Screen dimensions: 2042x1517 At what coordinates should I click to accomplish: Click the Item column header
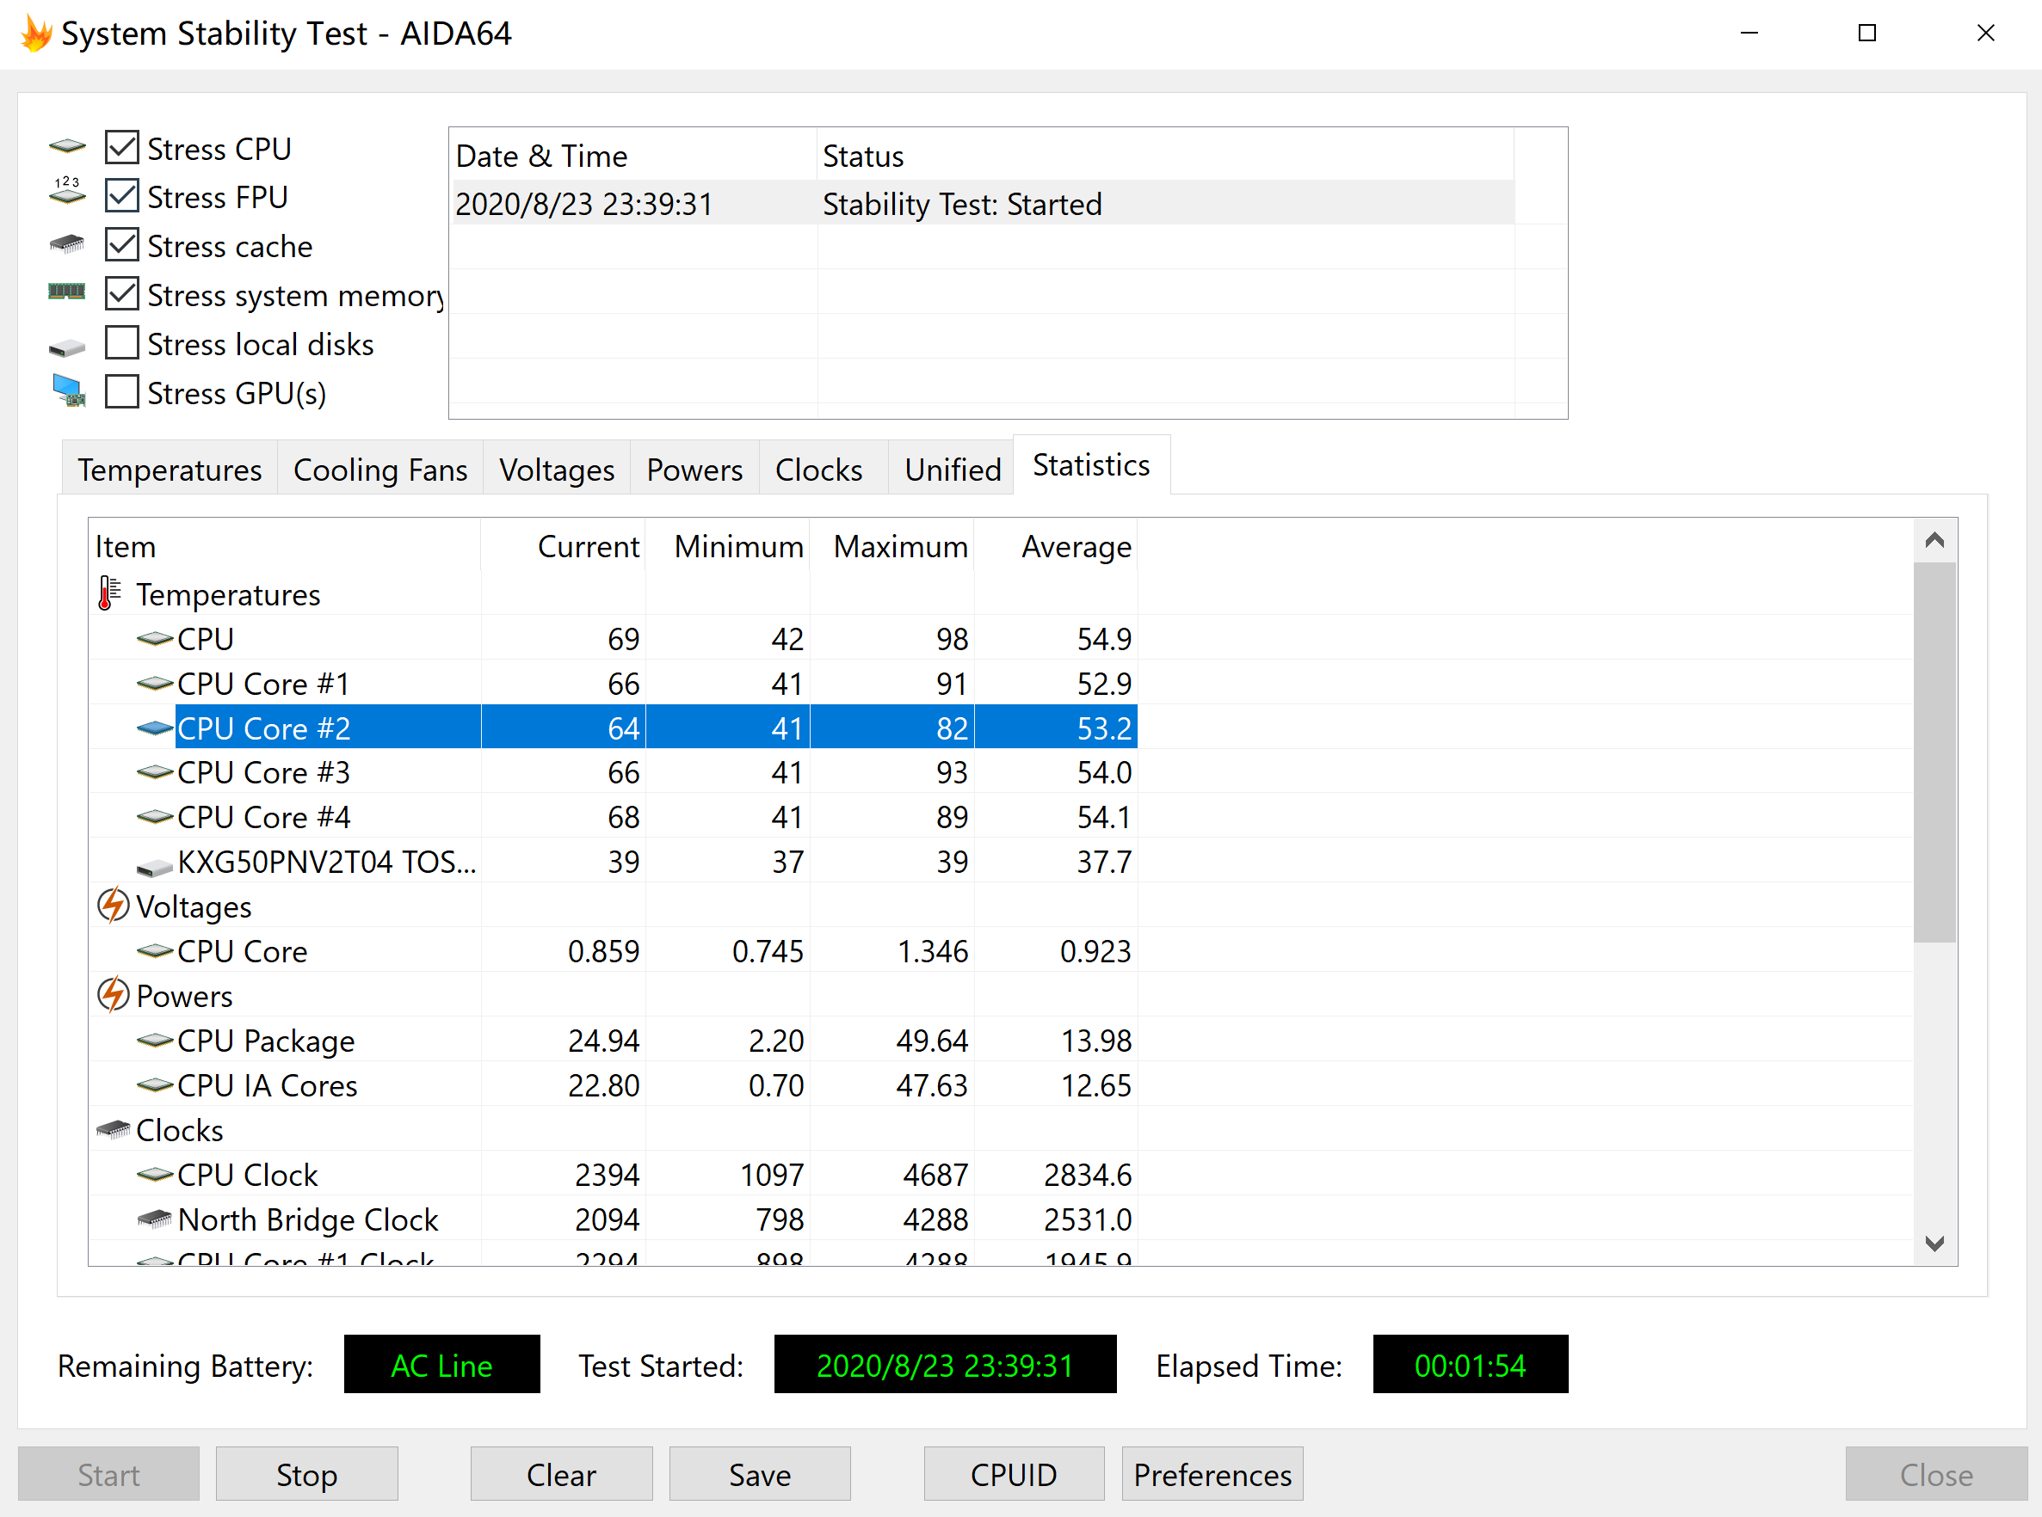(285, 546)
